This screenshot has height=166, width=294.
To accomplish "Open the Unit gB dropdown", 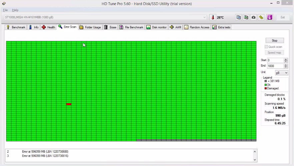I will click(x=281, y=73).
